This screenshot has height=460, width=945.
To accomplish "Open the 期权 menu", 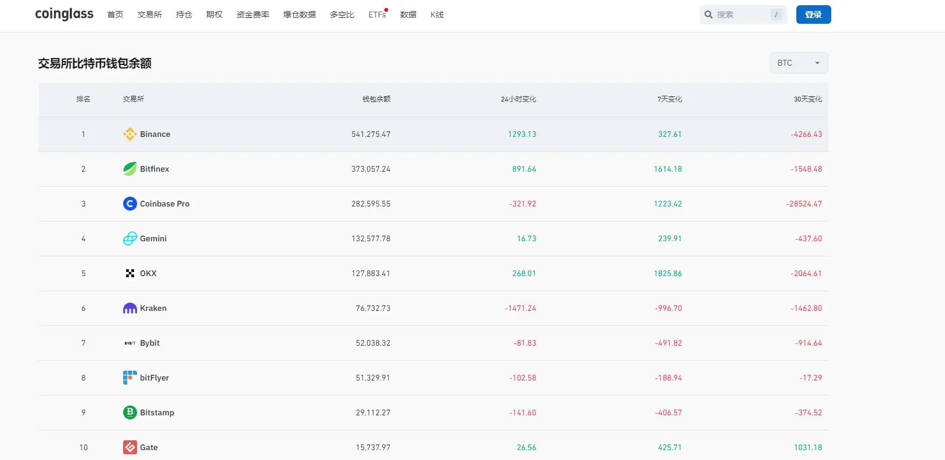I will pos(214,15).
